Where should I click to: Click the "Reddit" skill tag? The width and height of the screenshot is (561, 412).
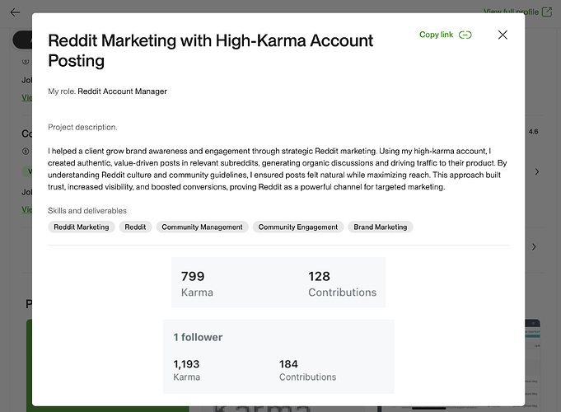135,227
